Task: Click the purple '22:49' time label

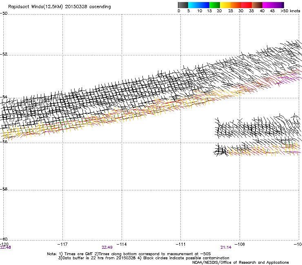Action: tap(107, 247)
